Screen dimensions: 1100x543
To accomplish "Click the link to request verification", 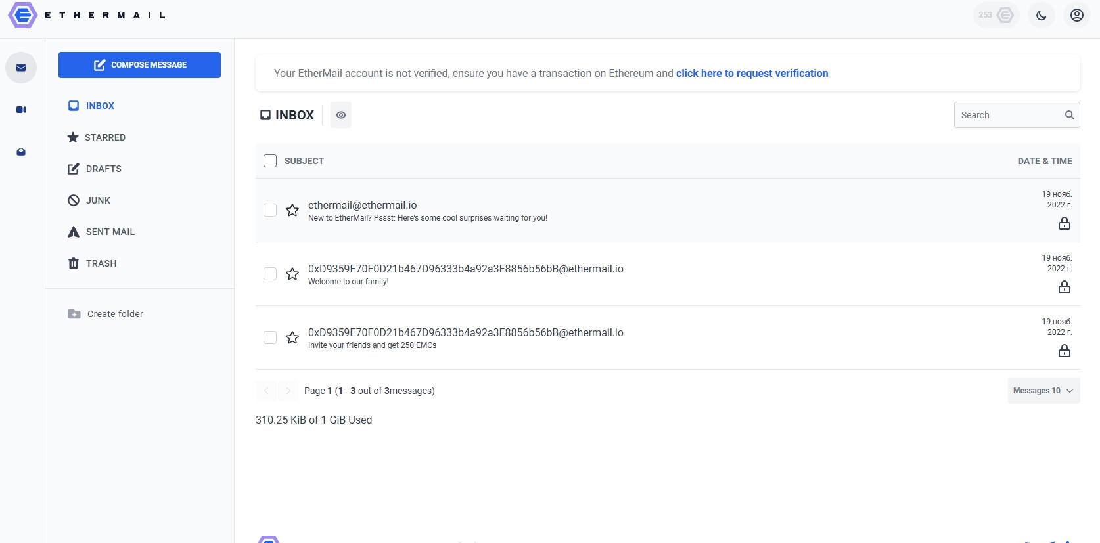I will (752, 73).
